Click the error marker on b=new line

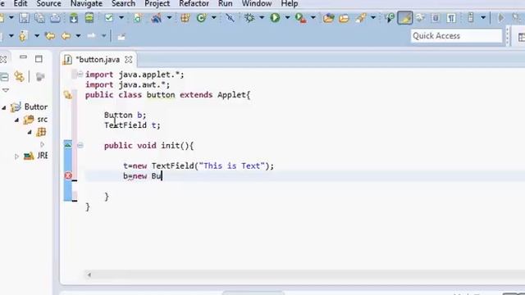(68, 175)
